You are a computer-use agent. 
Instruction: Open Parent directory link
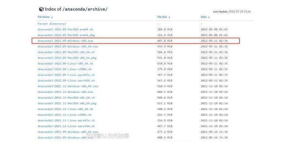click(52, 24)
